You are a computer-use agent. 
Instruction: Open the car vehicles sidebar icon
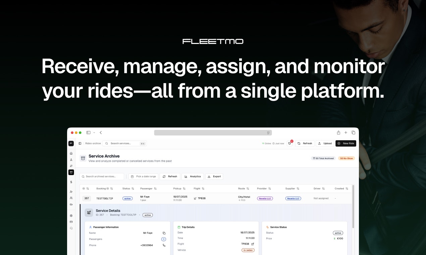[x=71, y=204]
